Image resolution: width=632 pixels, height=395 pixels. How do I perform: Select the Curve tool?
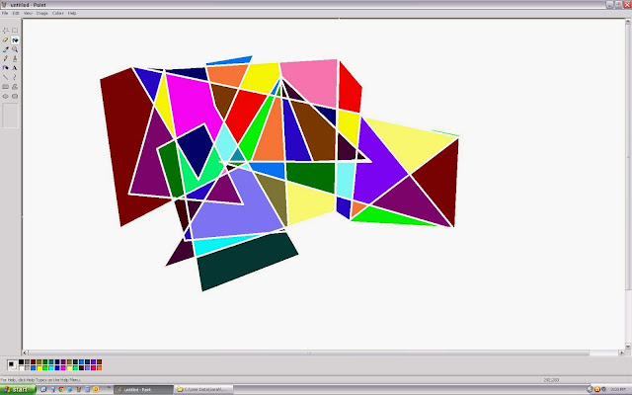point(15,77)
